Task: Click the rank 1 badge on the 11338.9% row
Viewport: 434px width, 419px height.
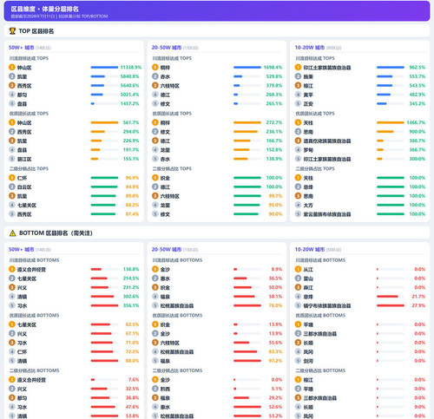Action: pos(12,68)
